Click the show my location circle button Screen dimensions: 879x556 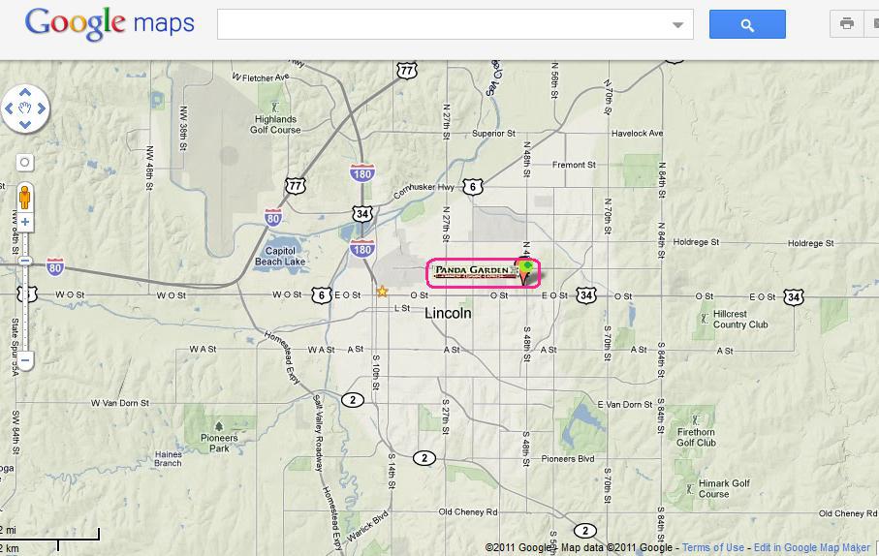[x=24, y=163]
